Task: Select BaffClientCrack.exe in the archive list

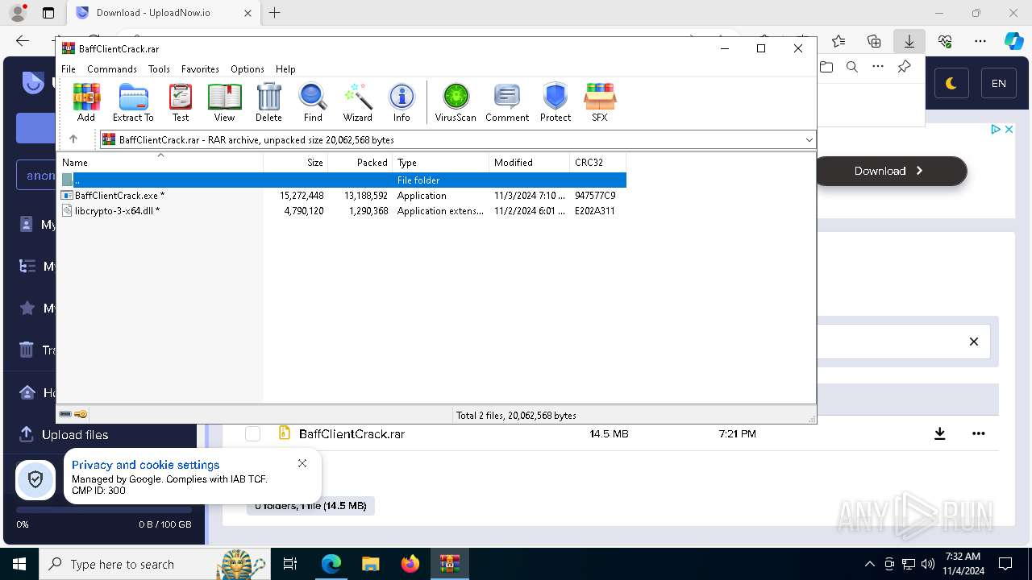Action: 342,196
